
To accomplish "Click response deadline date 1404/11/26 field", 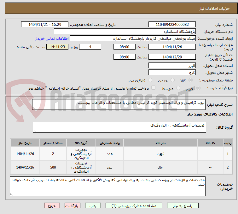I will pos(172,47).
